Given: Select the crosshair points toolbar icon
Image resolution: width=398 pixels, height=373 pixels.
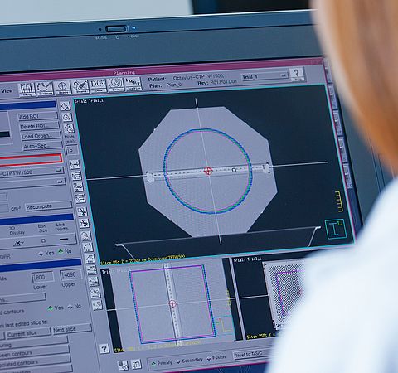Looking at the screenshot, I should [x=62, y=88].
